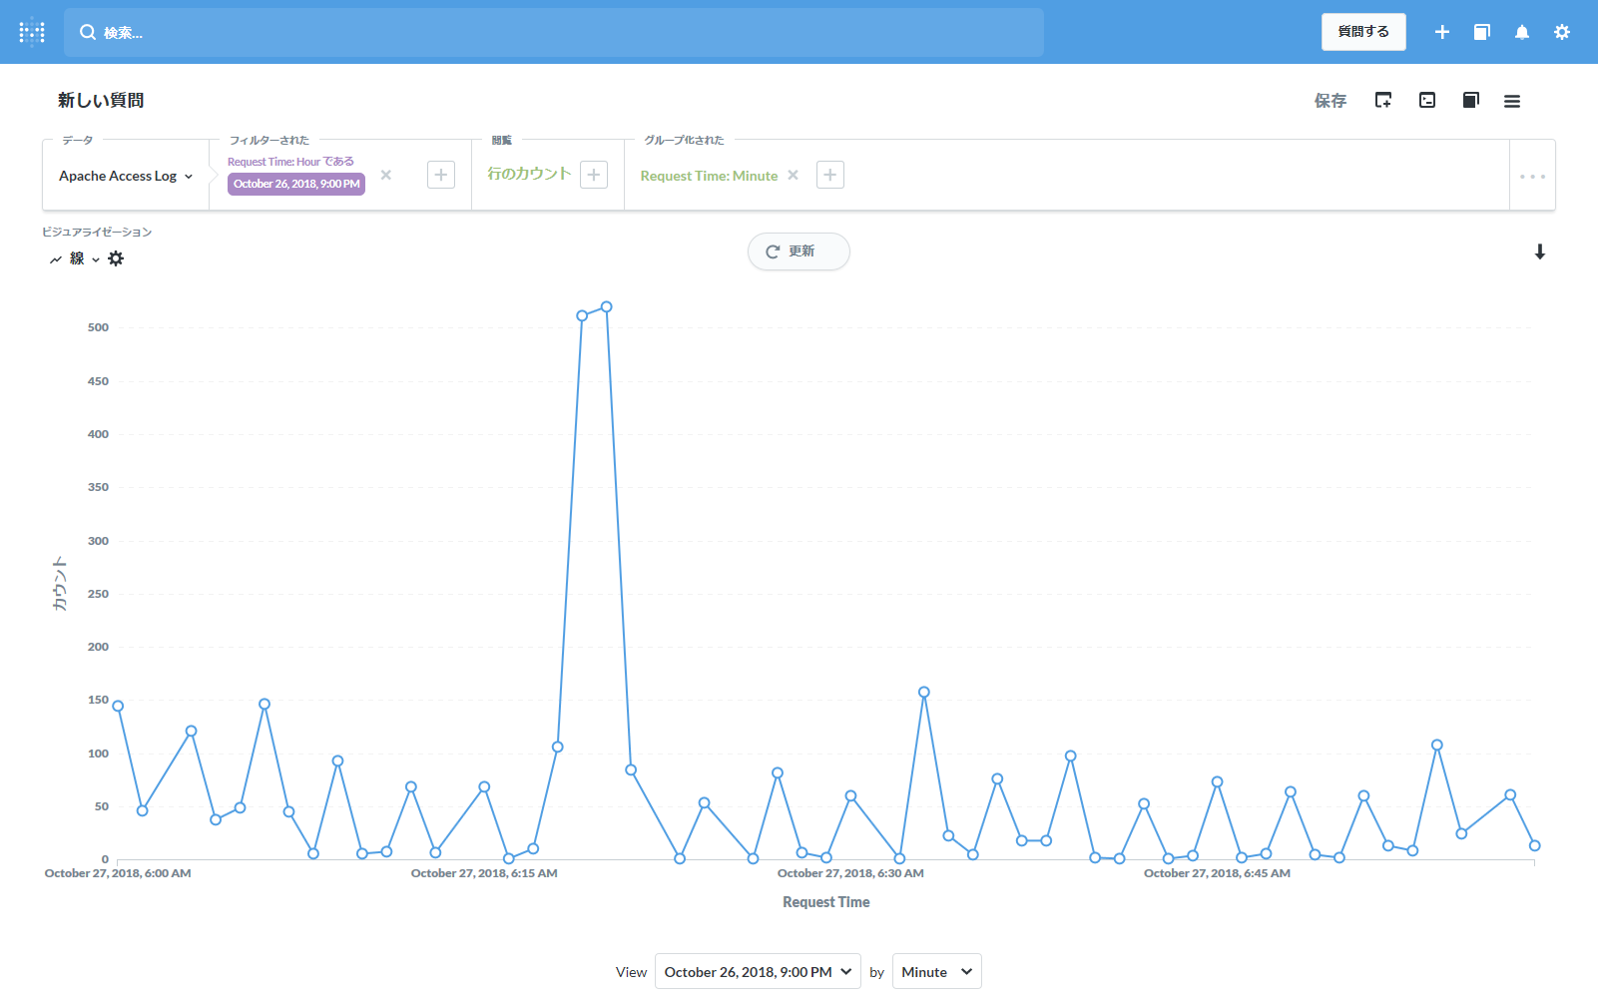Focus the top search field
The width and height of the screenshot is (1598, 1005).
(x=554, y=32)
